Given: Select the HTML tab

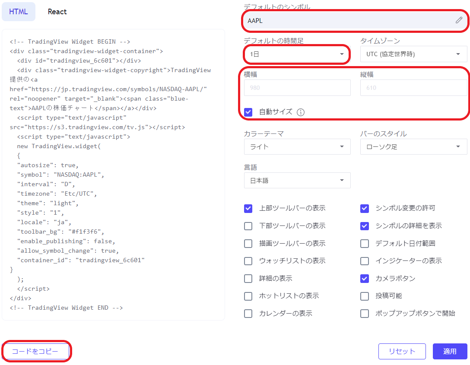Looking at the screenshot, I should click(x=19, y=12).
